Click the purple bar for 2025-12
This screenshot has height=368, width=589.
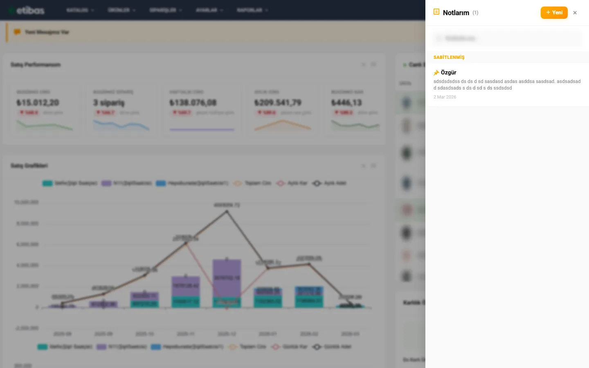click(227, 278)
